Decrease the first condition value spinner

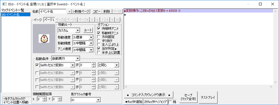[94, 67]
